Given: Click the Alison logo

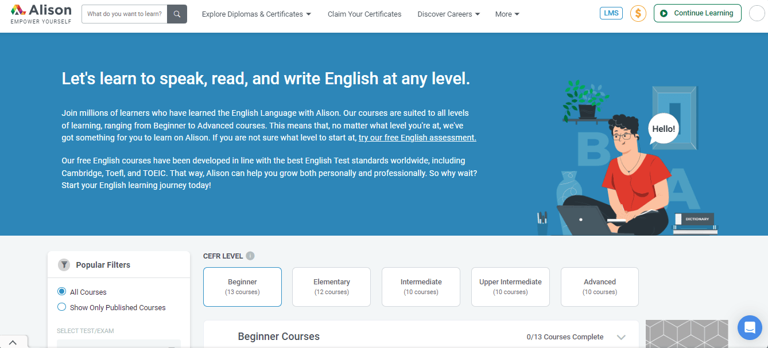Looking at the screenshot, I should 41,14.
